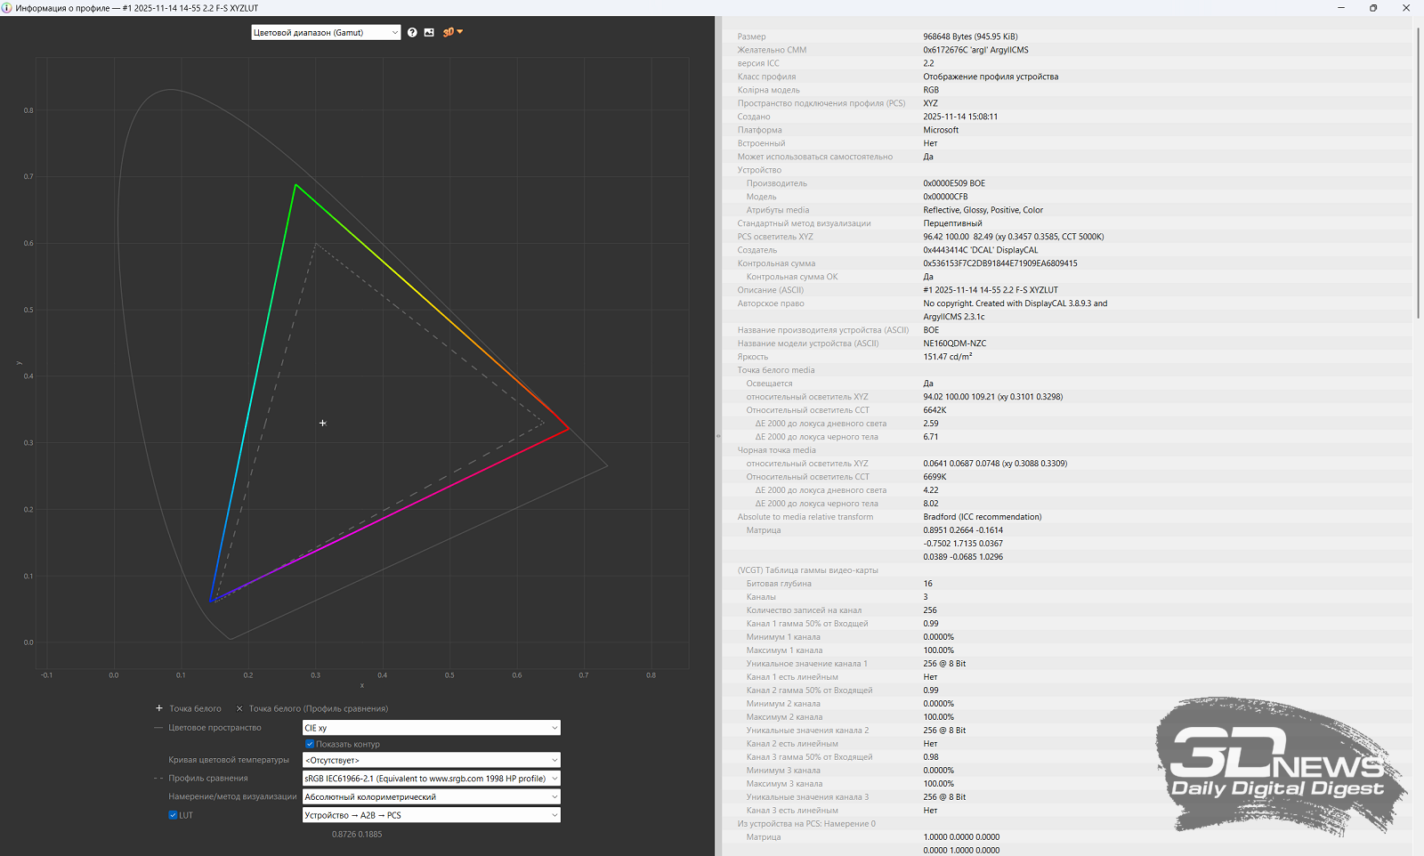The height and width of the screenshot is (856, 1424).
Task: Click the green primary vertex of gamut triangle
Action: [295, 185]
